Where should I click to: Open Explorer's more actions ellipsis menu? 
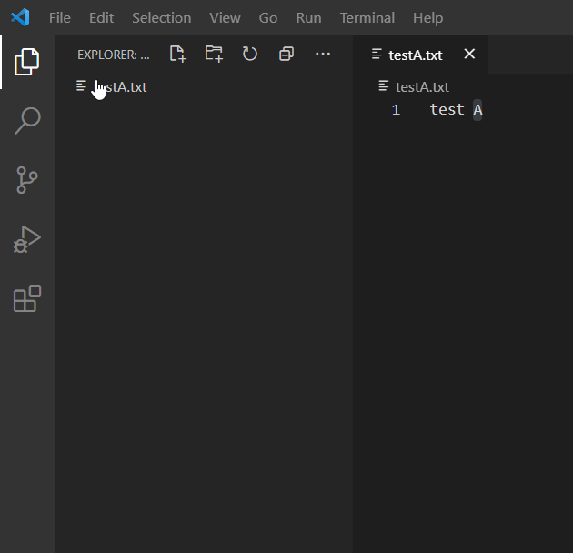[x=323, y=55]
